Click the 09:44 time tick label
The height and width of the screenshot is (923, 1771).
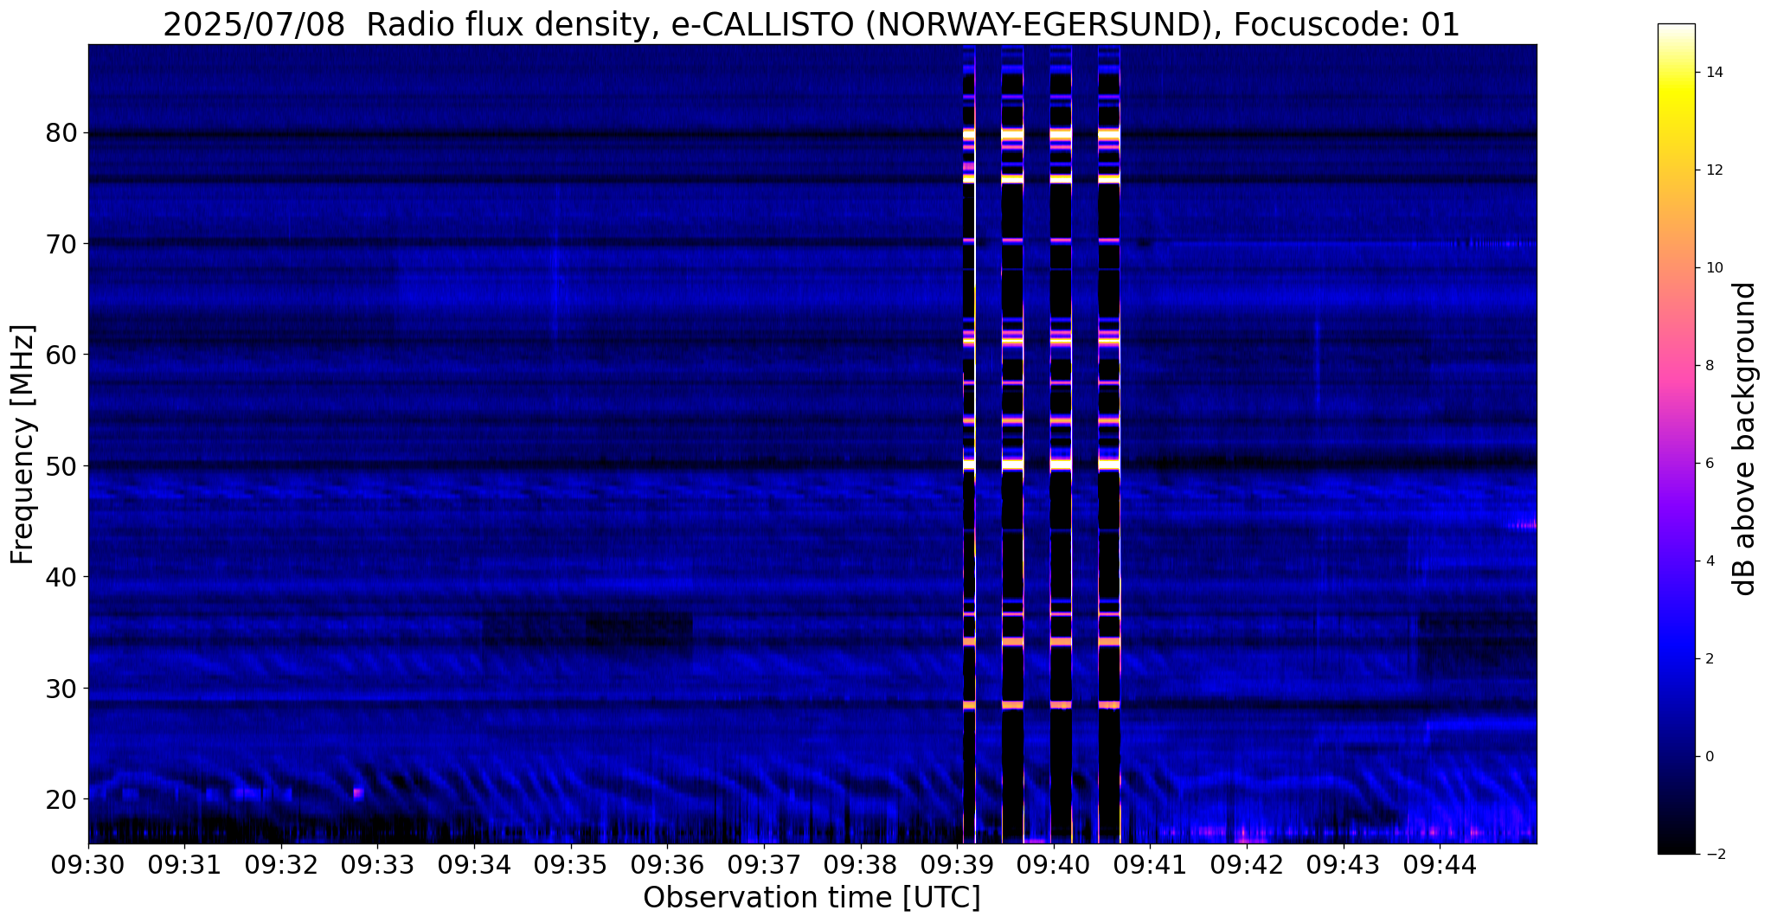coord(1440,865)
